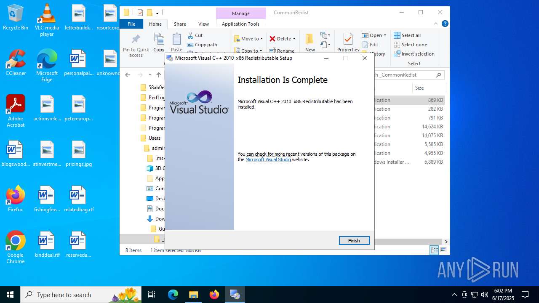Switch to details view layout icon
This screenshot has width=539, height=303.
pyautogui.click(x=434, y=250)
